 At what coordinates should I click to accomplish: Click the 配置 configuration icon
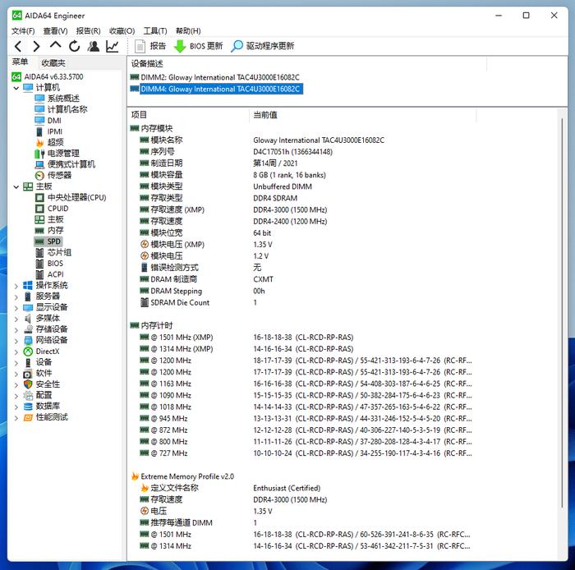tap(28, 395)
